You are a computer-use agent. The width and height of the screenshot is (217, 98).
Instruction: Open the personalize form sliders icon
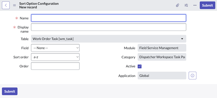(186, 5)
